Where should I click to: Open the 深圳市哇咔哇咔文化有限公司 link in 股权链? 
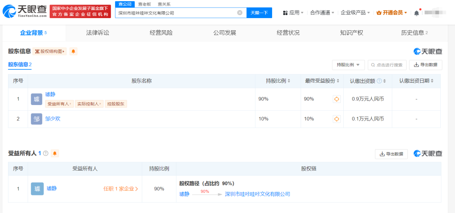coord(257,194)
